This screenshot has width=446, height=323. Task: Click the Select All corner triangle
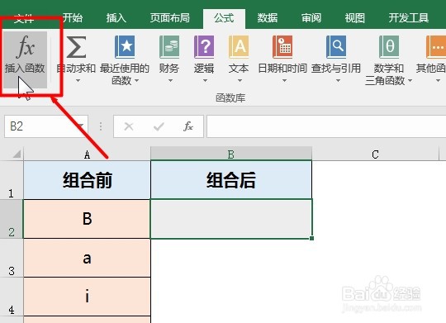[17, 154]
